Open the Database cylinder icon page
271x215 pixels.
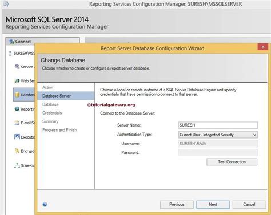[x=17, y=95]
